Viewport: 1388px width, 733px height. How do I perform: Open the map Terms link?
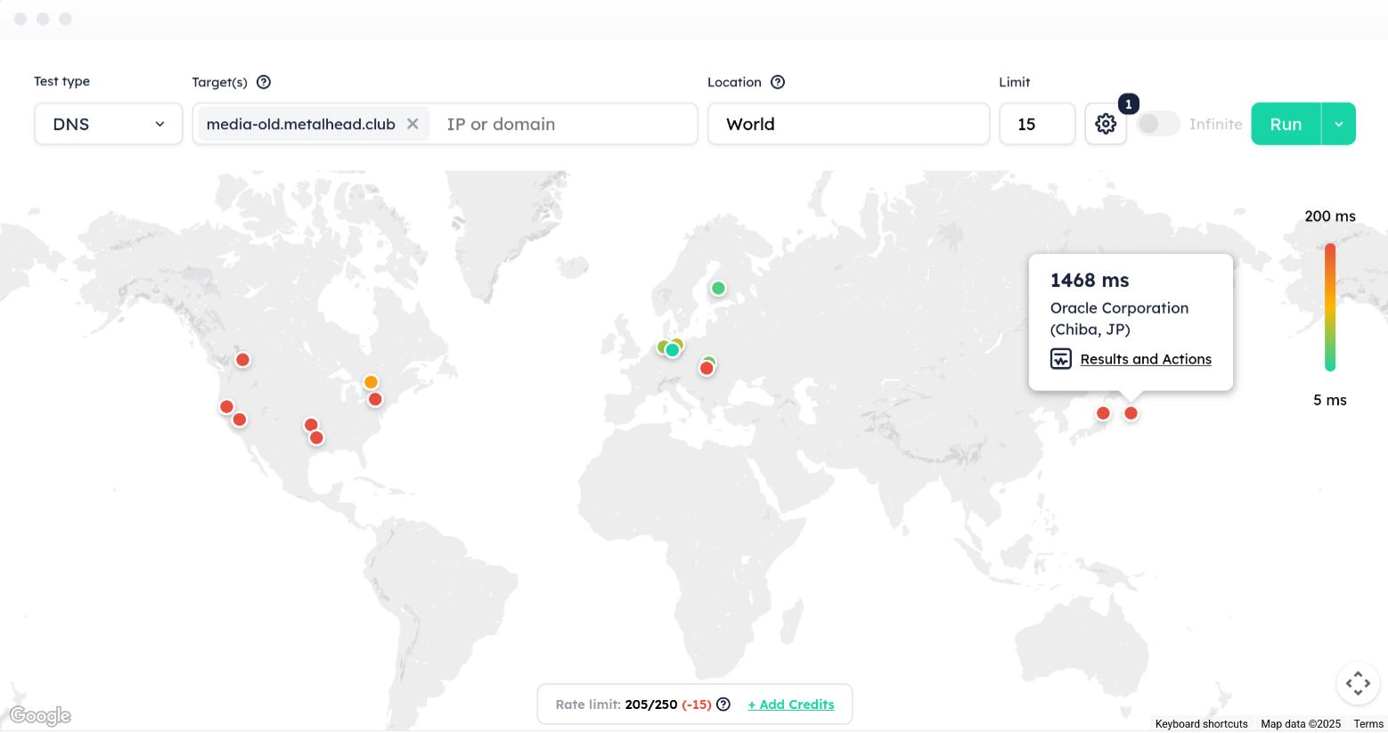1368,723
